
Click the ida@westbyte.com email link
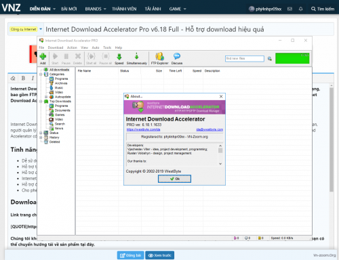(x=210, y=129)
